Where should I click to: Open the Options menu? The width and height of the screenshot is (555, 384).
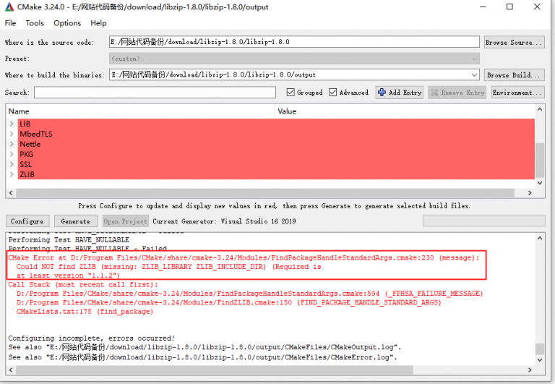pyautogui.click(x=67, y=23)
